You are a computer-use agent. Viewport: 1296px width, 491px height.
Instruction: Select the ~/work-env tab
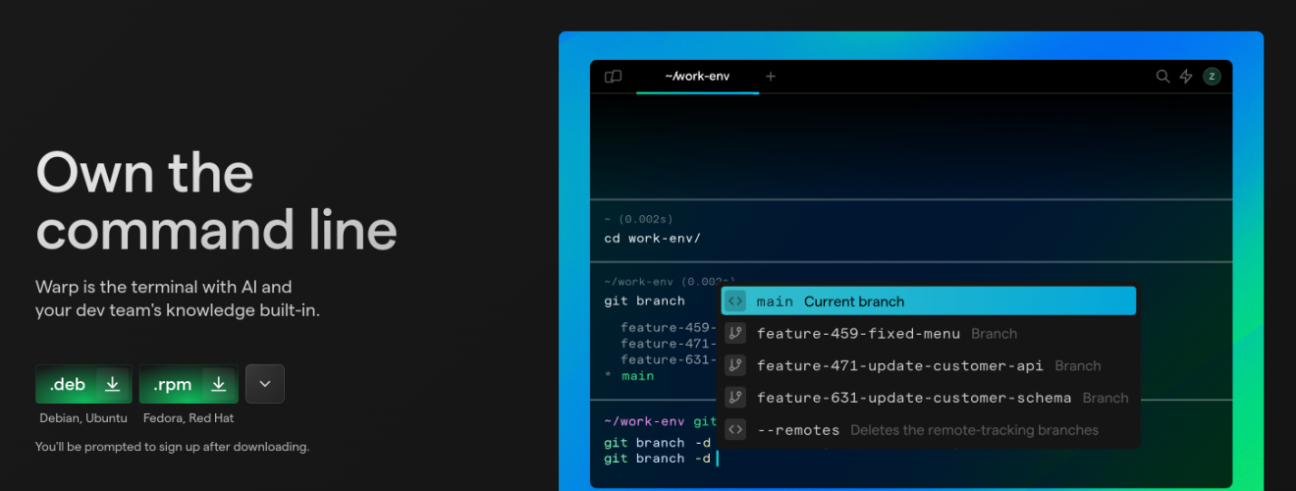pyautogui.click(x=697, y=77)
